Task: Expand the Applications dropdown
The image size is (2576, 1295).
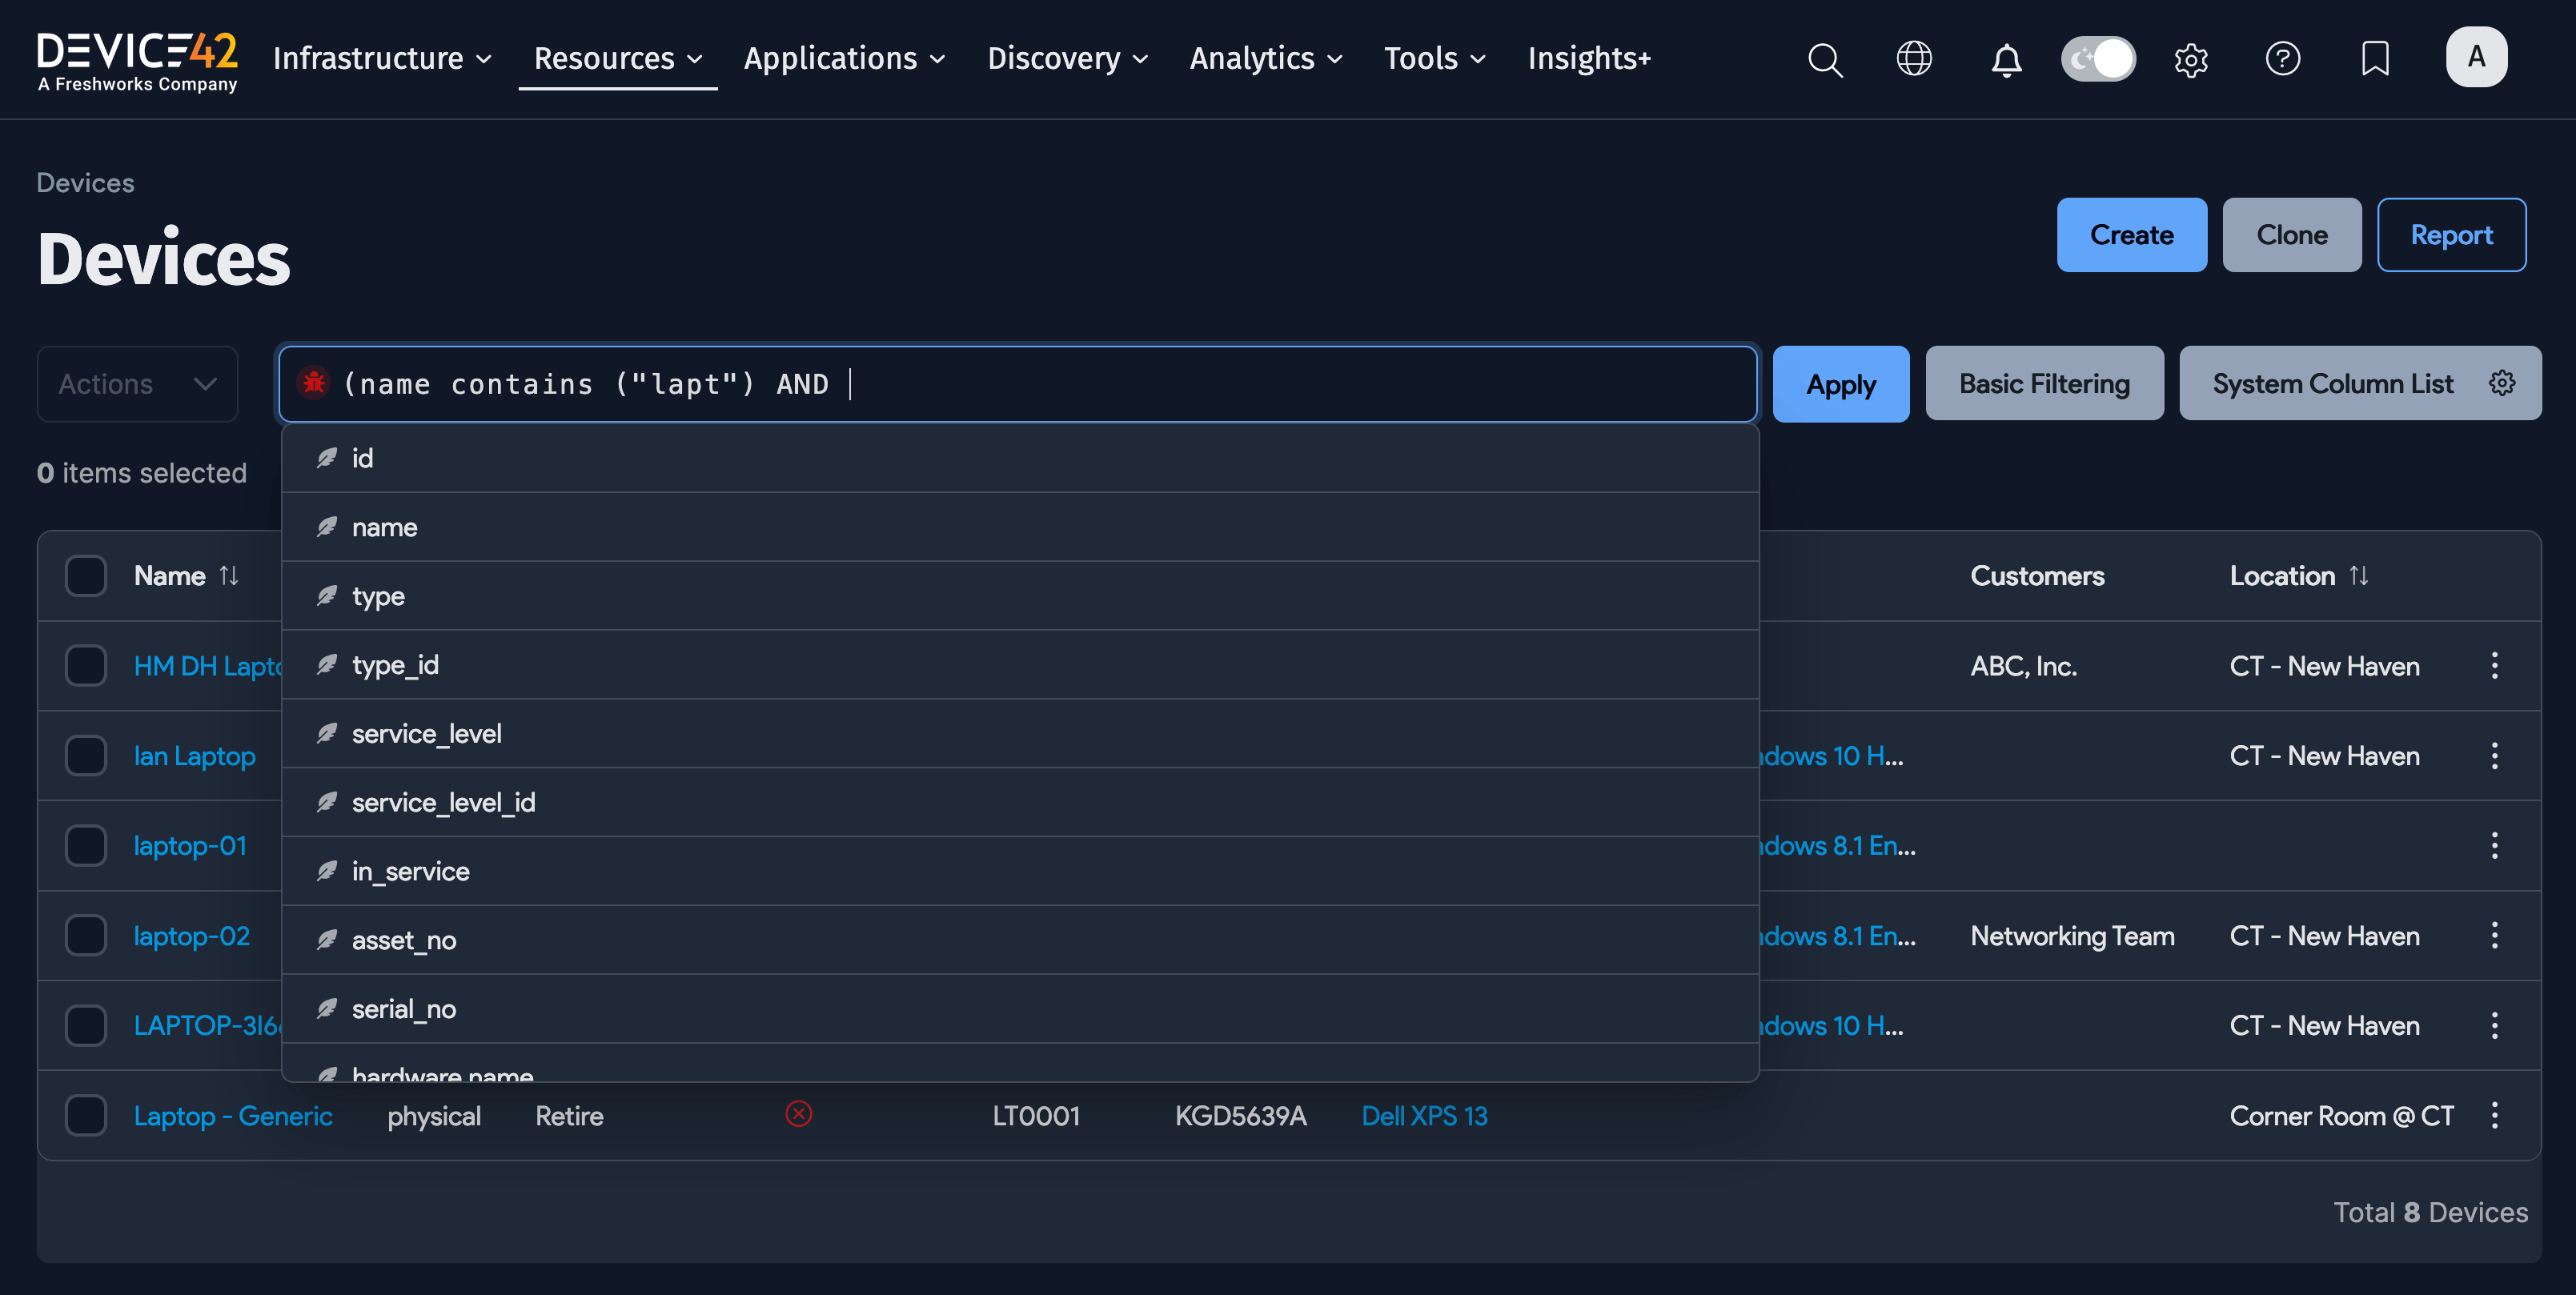Action: pos(844,58)
